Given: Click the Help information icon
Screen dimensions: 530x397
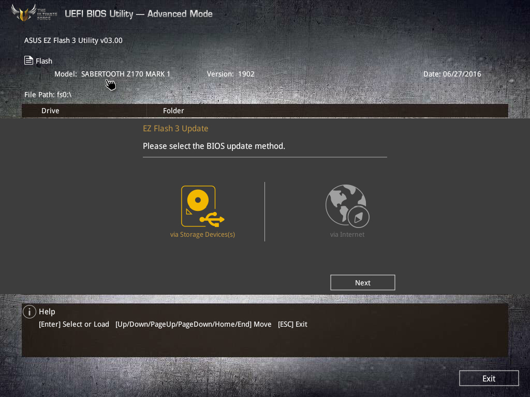Looking at the screenshot, I should pos(30,312).
